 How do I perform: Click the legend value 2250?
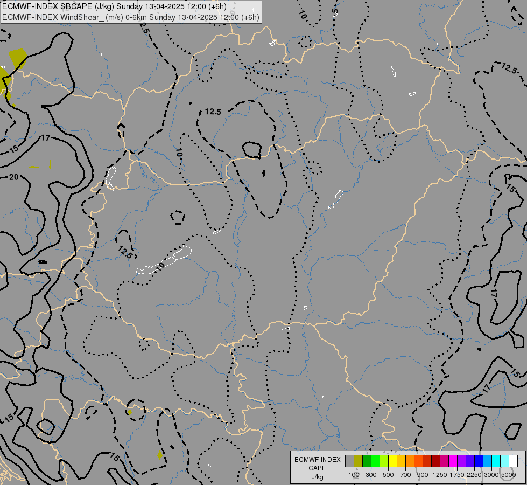[474, 475]
